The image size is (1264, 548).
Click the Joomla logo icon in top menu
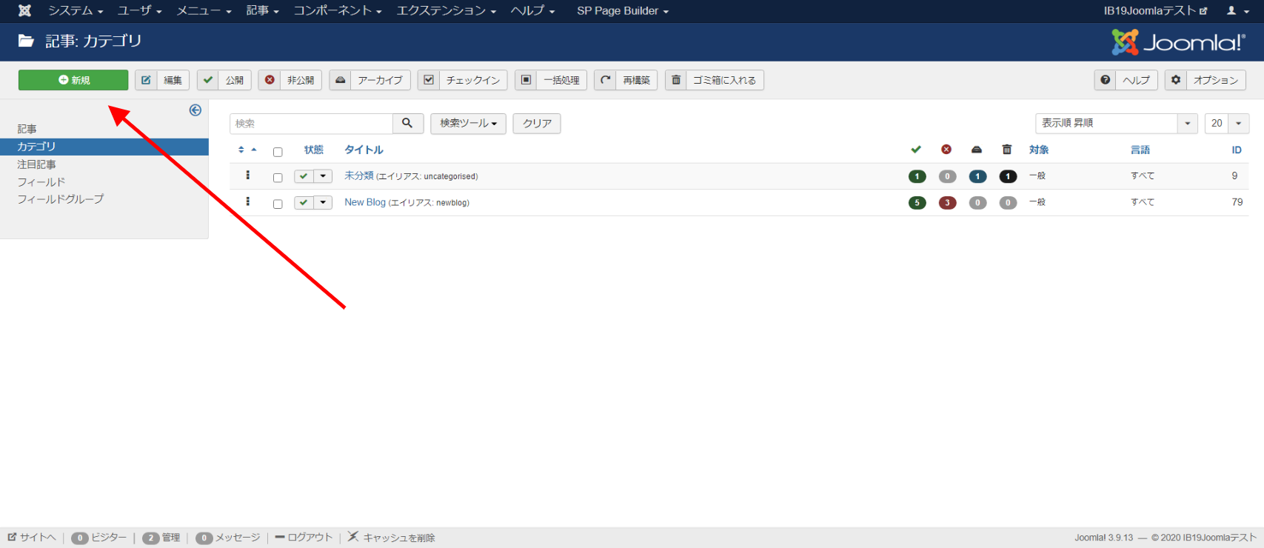coord(24,10)
